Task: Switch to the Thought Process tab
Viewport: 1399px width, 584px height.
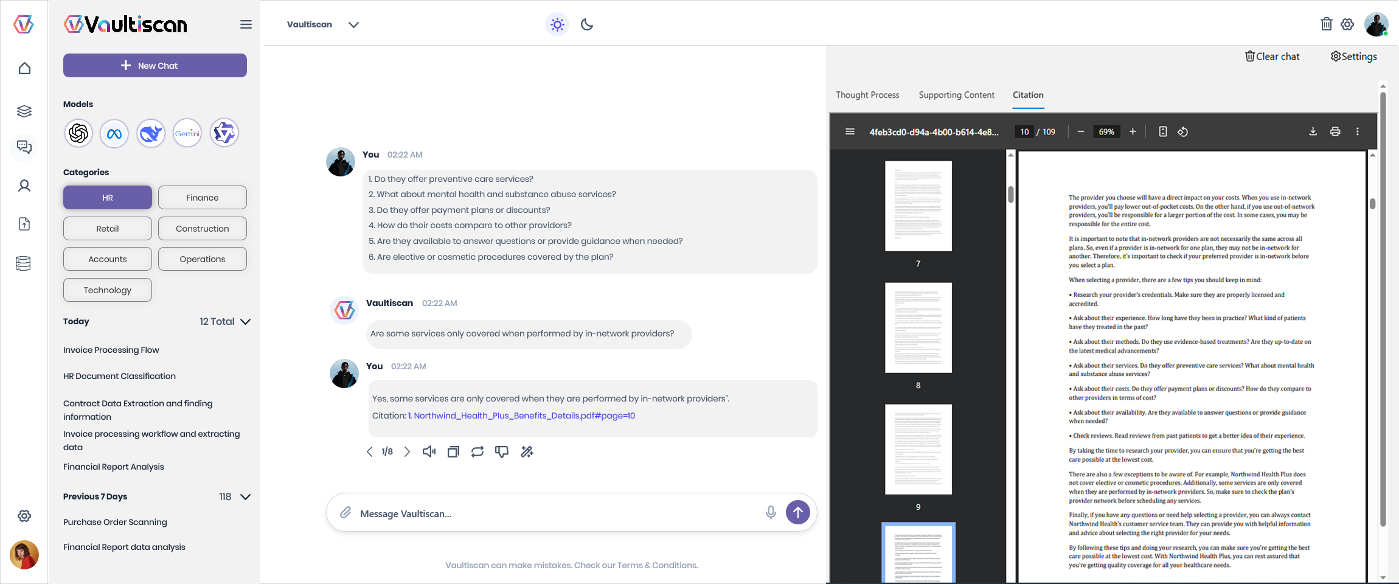Action: [867, 95]
